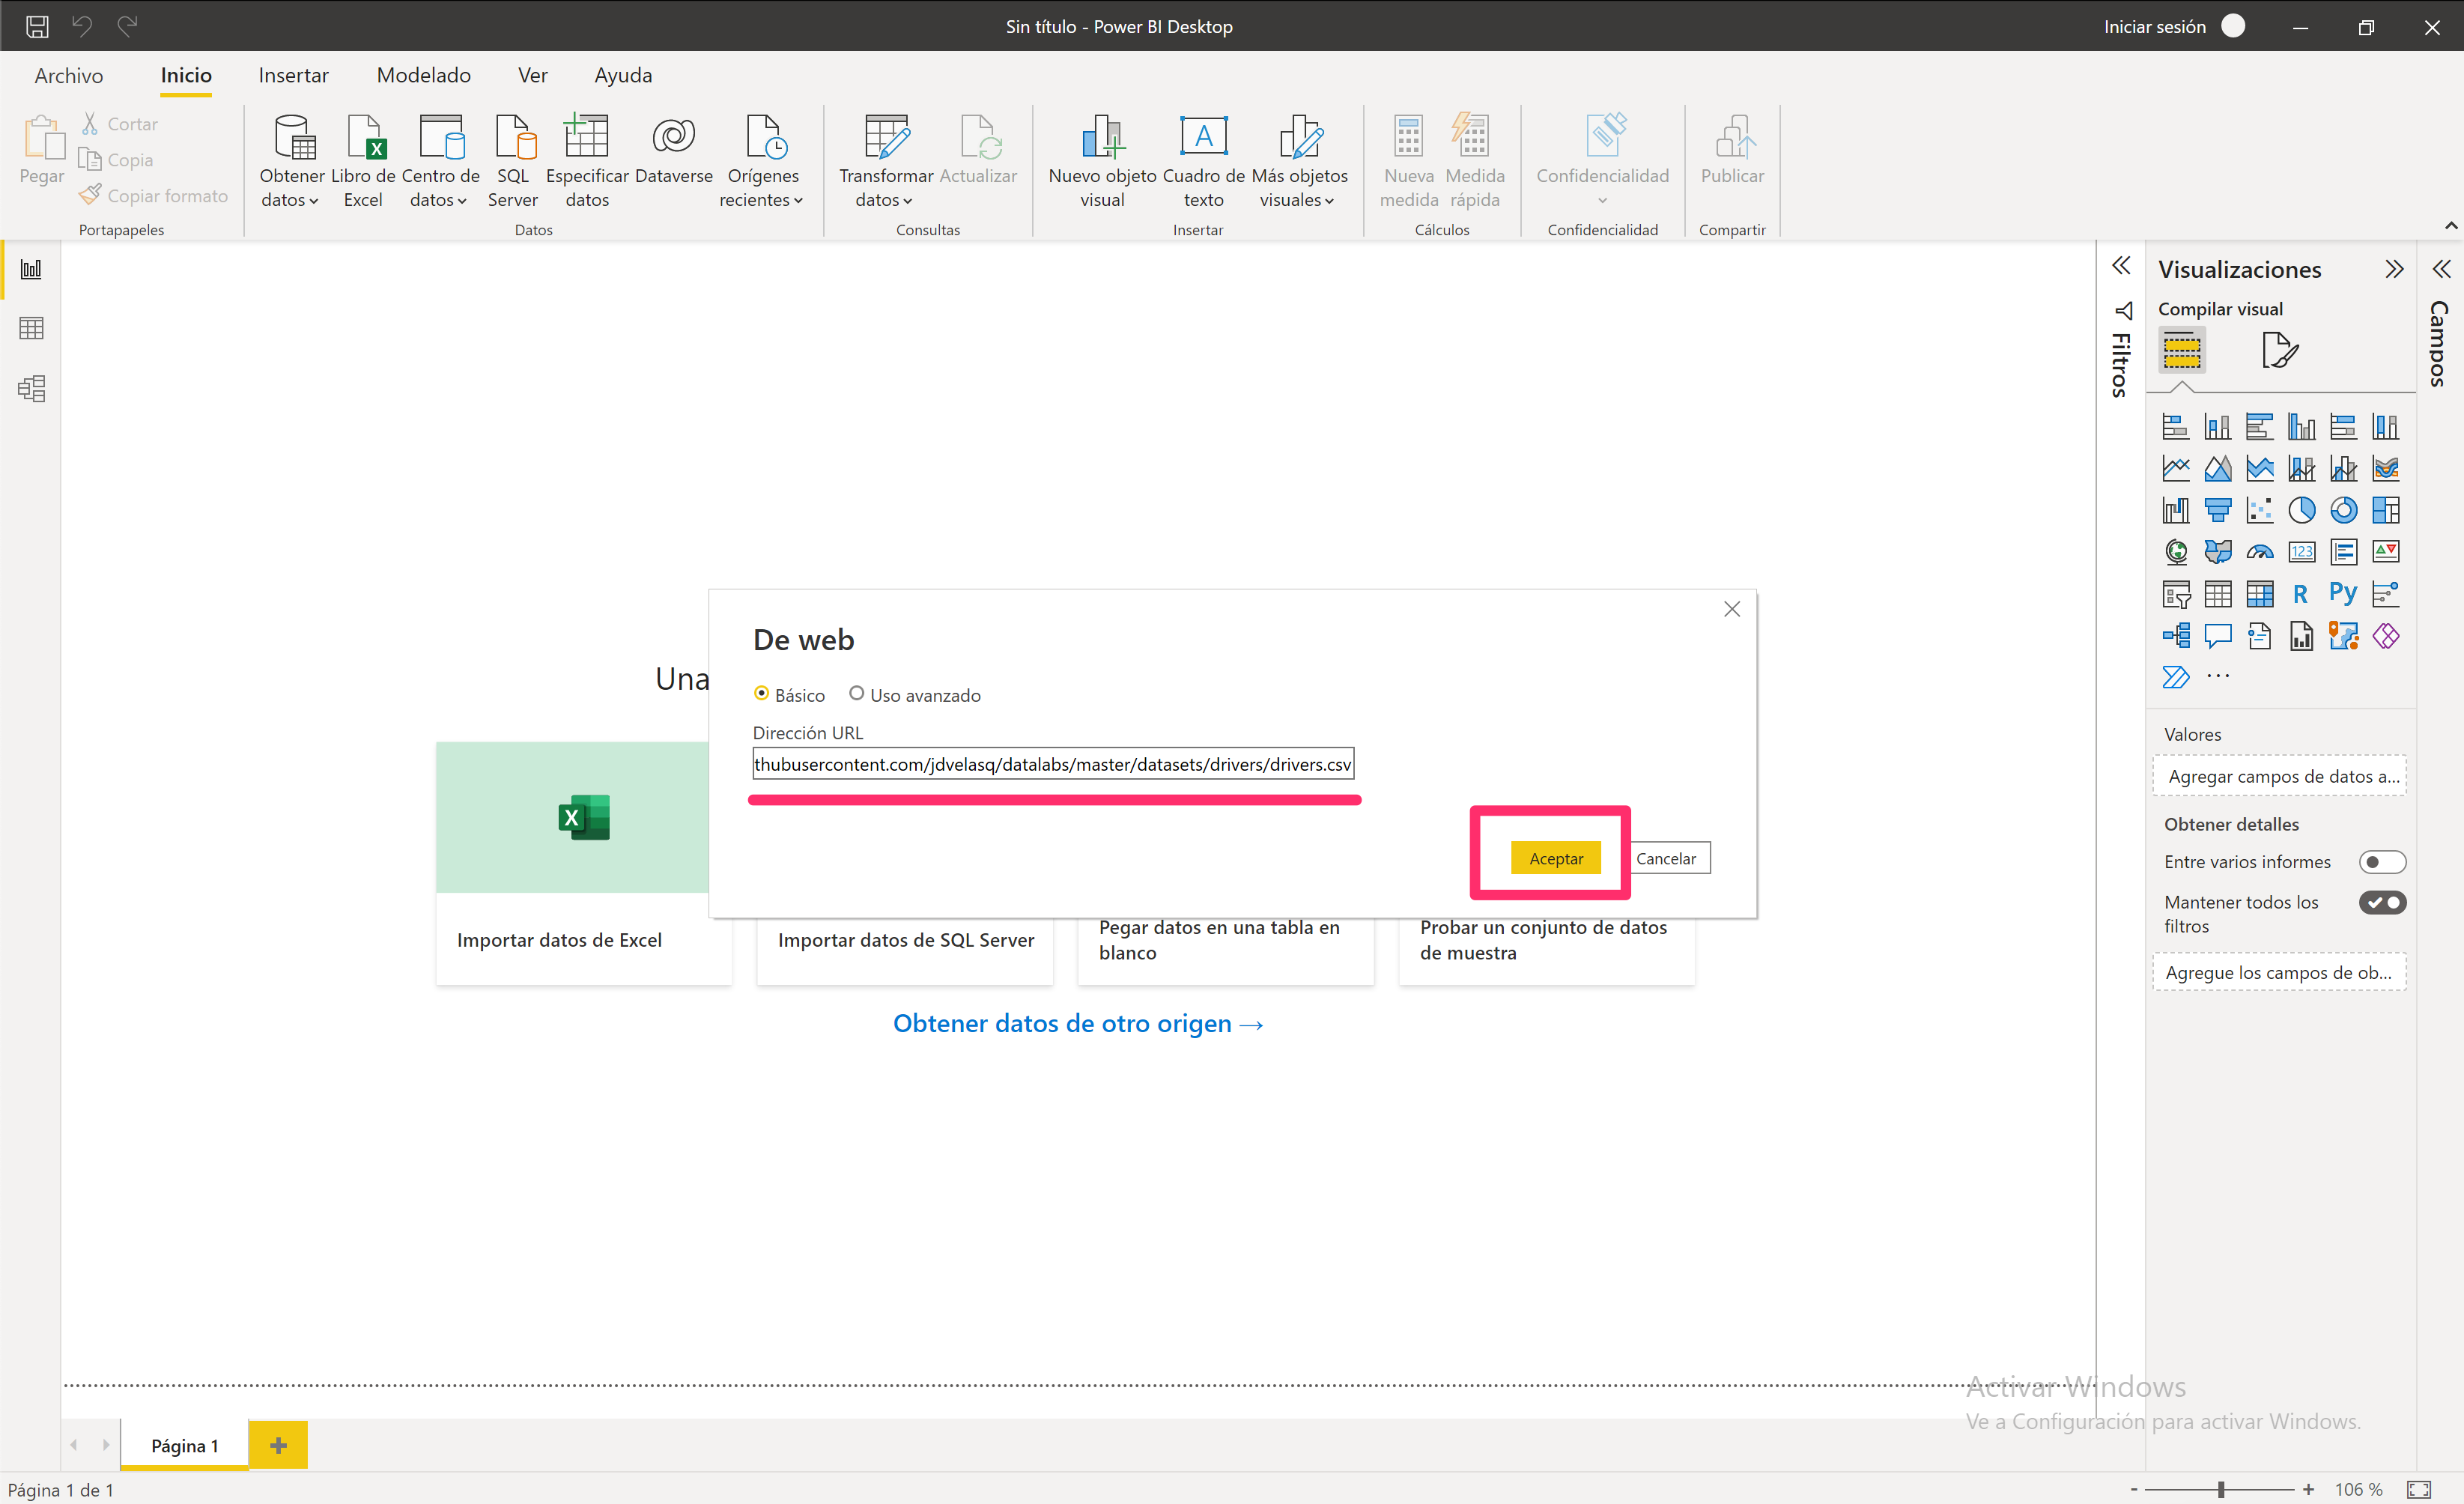Switch to Insertar ribbon tab
Image resolution: width=2464 pixels, height=1504 pixels.
point(293,75)
